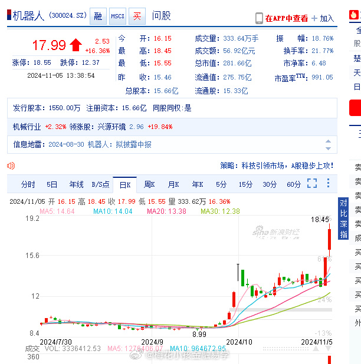This screenshot has width=361, height=364.
Task: Click the stock code (300024.SZ)
Action: [68, 15]
